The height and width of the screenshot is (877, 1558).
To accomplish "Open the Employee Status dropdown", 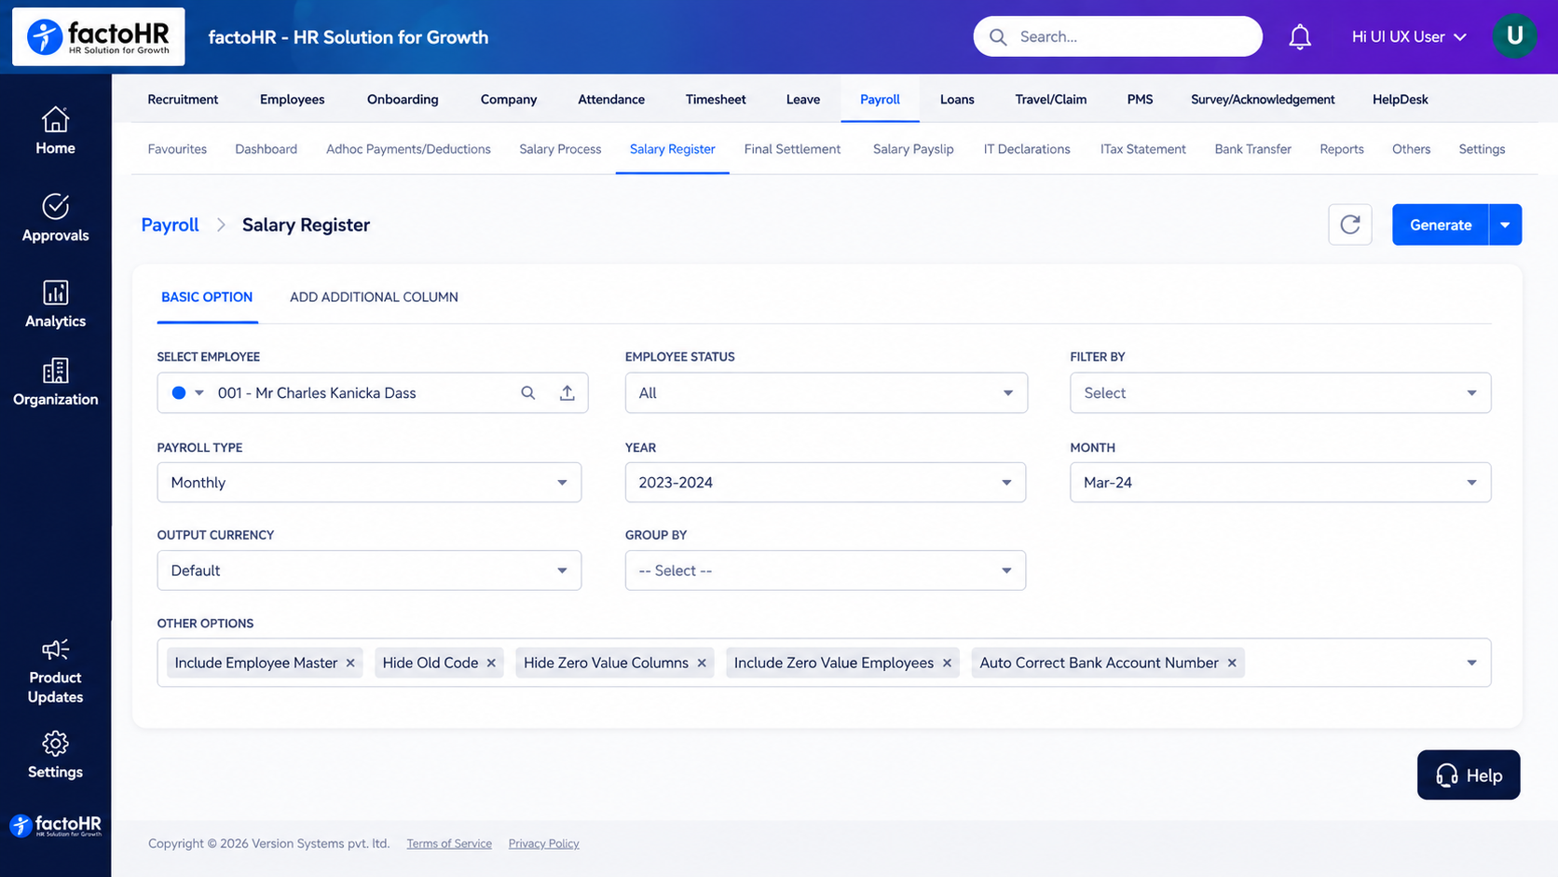I will pos(826,393).
